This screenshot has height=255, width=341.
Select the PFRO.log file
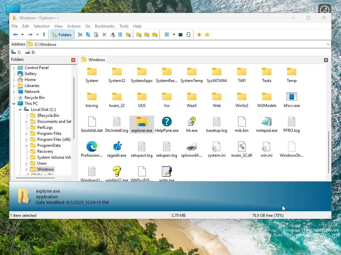tap(291, 124)
